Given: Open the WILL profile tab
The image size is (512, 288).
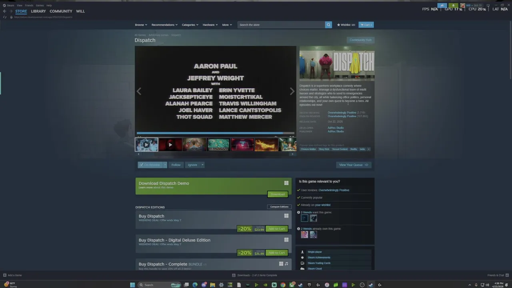Looking at the screenshot, I should tap(80, 11).
